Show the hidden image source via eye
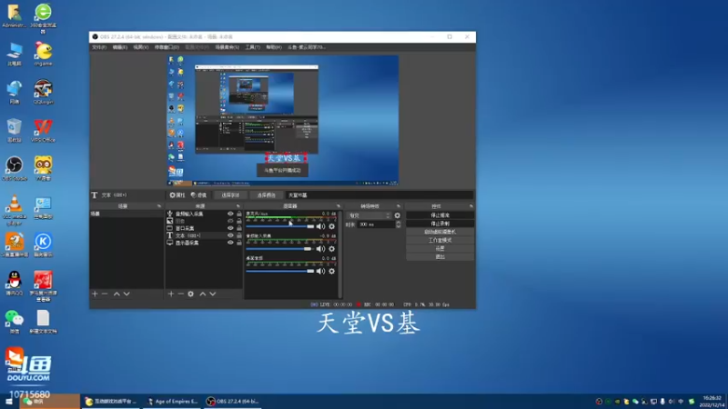 click(230, 221)
